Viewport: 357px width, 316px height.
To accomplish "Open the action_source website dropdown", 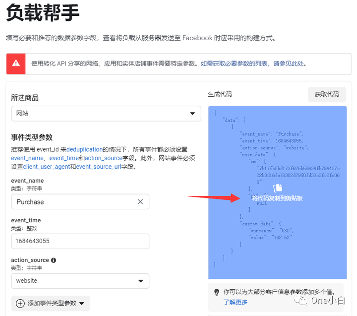I will click(80, 281).
